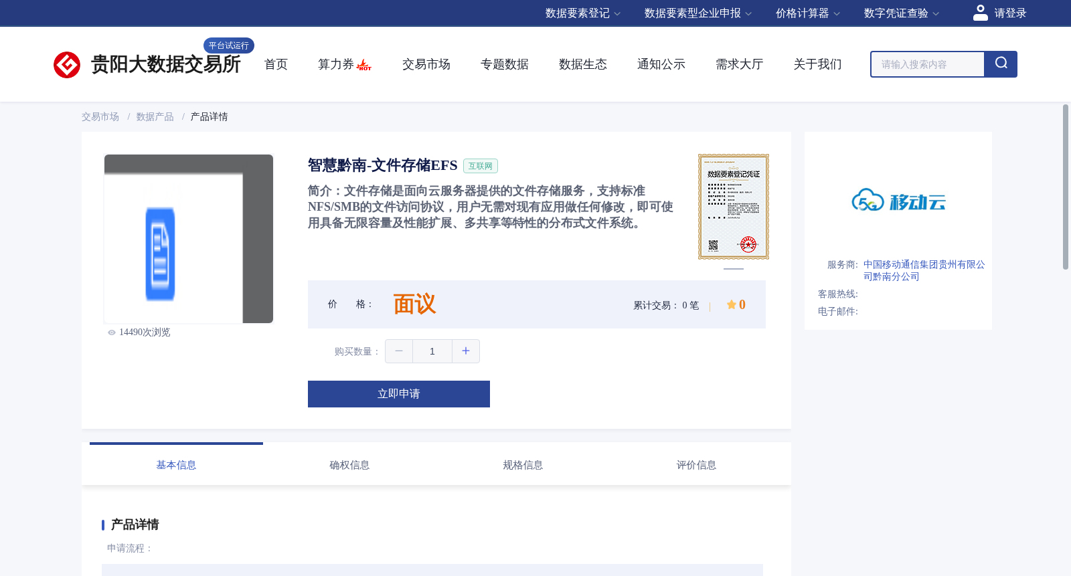Click the 请登录 login link

click(x=1010, y=13)
